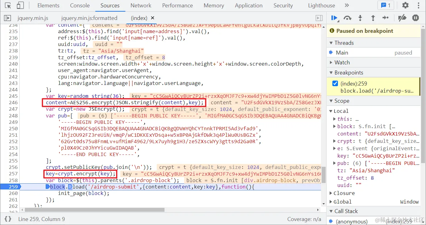Pretty print with the braces icon
The width and height of the screenshot is (426, 225).
pos(8,219)
